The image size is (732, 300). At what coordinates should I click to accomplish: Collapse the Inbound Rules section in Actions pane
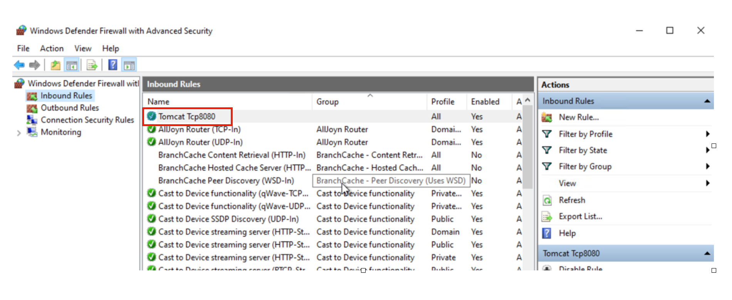(x=707, y=101)
